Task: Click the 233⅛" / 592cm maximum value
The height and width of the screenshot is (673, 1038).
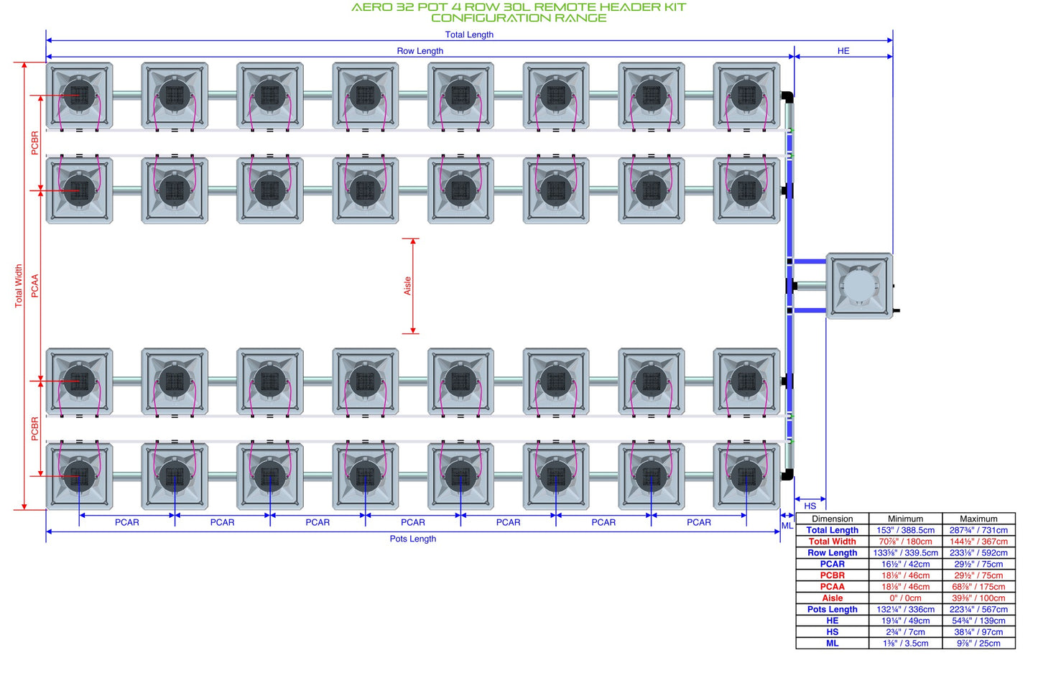Action: pos(978,553)
